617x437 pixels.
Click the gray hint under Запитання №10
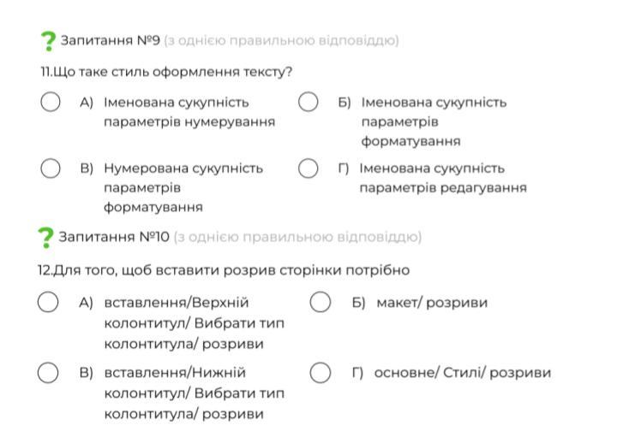coord(297,237)
